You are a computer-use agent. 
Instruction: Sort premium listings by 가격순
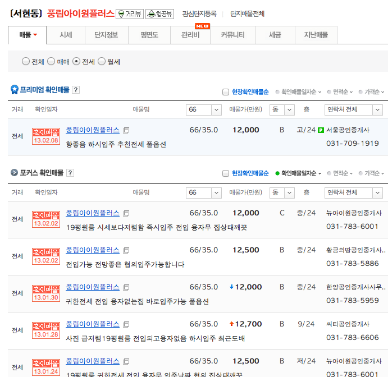(371, 92)
